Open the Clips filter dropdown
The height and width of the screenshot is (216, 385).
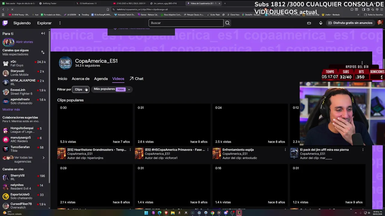[81, 89]
